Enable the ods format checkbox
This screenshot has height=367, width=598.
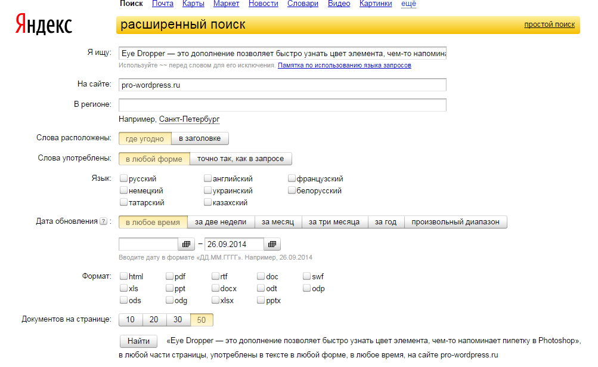[123, 300]
